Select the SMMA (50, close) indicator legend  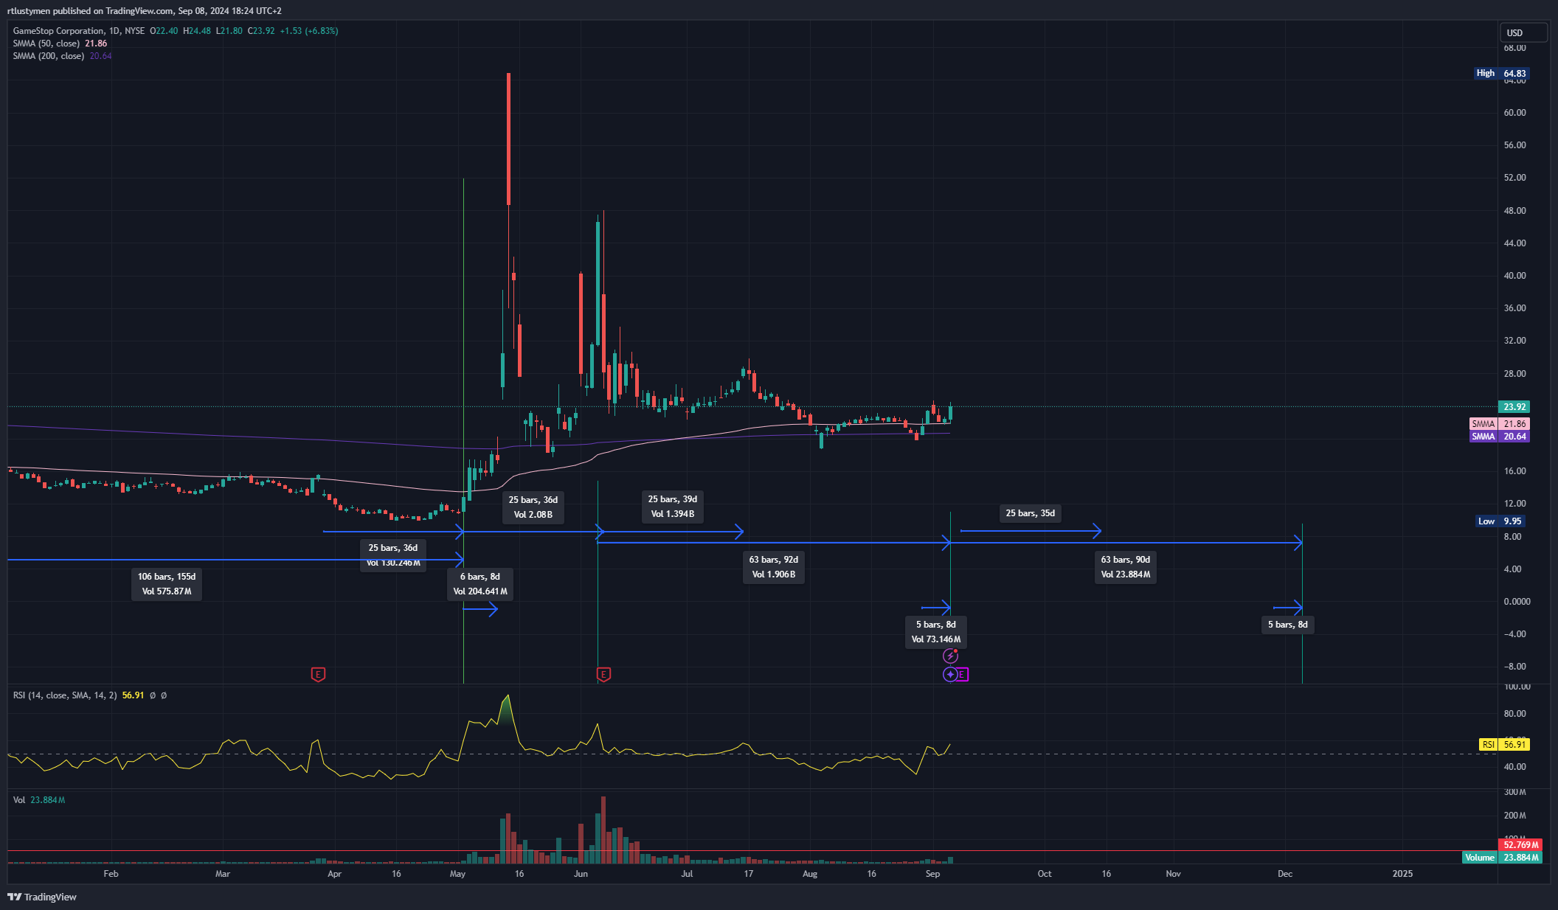60,44
